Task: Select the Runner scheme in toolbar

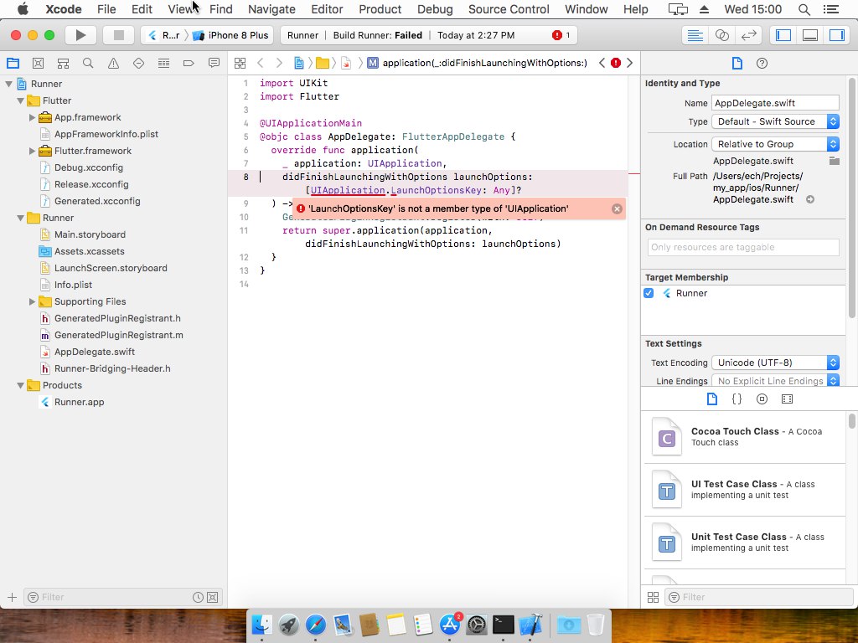Action: [x=165, y=35]
